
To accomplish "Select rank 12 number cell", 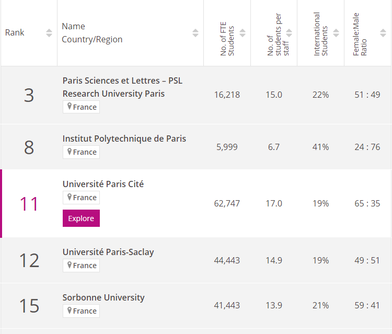I will coord(29,260).
